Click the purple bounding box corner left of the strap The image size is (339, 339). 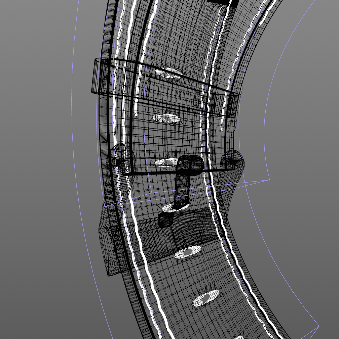pyautogui.click(x=105, y=206)
